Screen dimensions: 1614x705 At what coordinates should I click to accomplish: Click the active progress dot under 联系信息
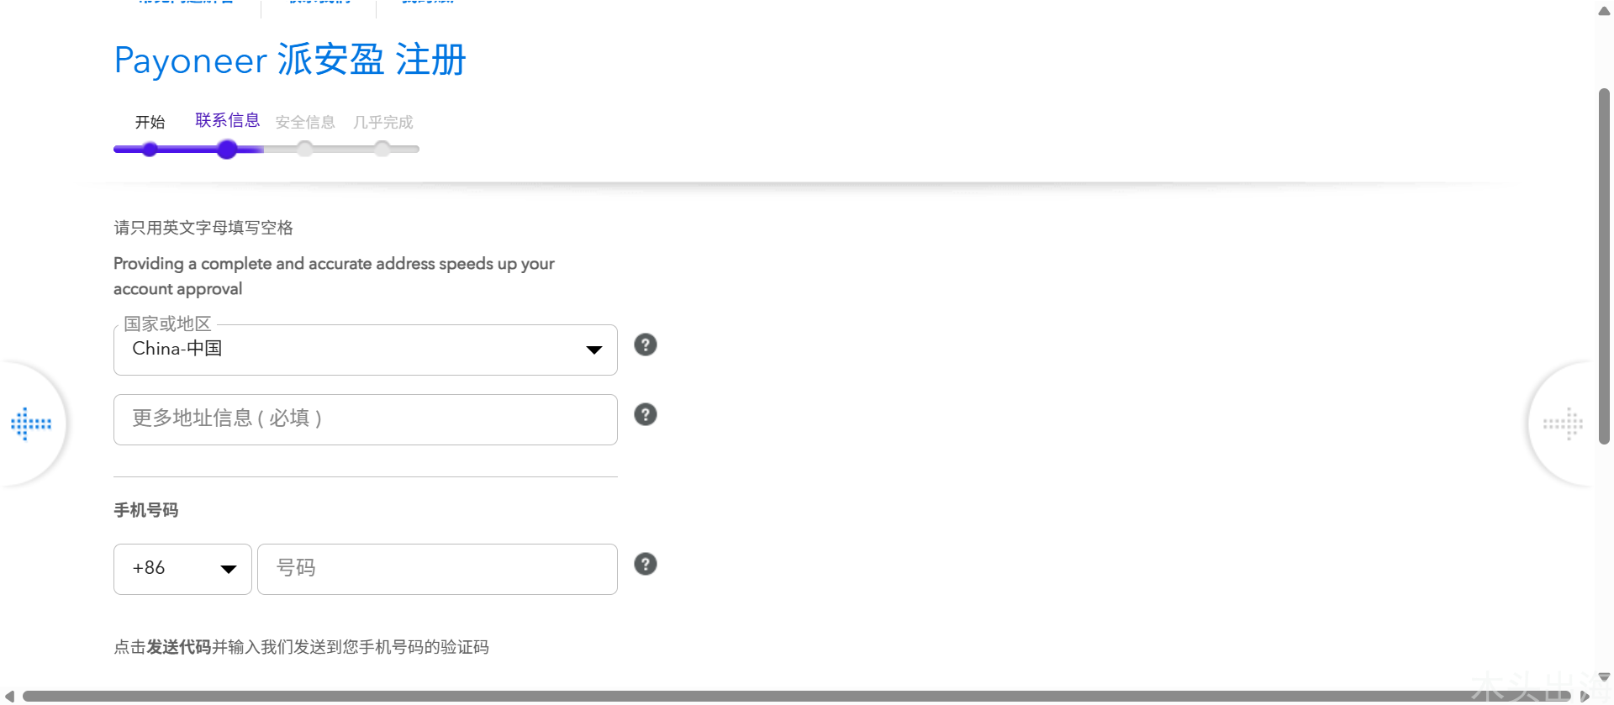coord(227,150)
